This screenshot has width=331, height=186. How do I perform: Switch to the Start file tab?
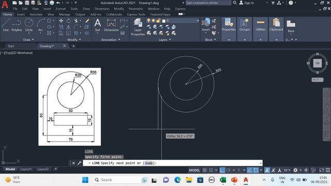11,46
